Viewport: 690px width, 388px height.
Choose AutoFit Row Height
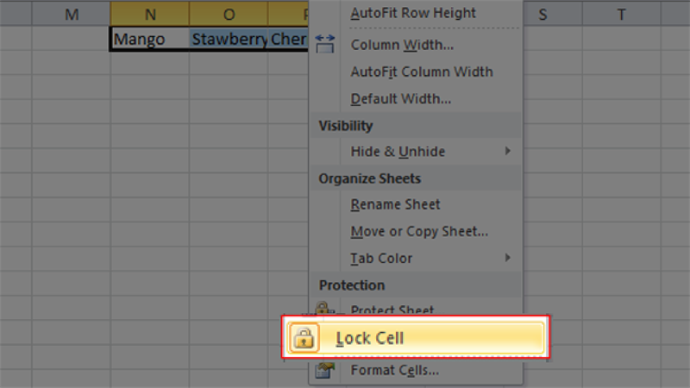[413, 13]
